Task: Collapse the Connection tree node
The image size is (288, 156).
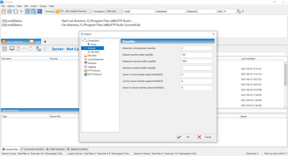Action: (x=83, y=41)
